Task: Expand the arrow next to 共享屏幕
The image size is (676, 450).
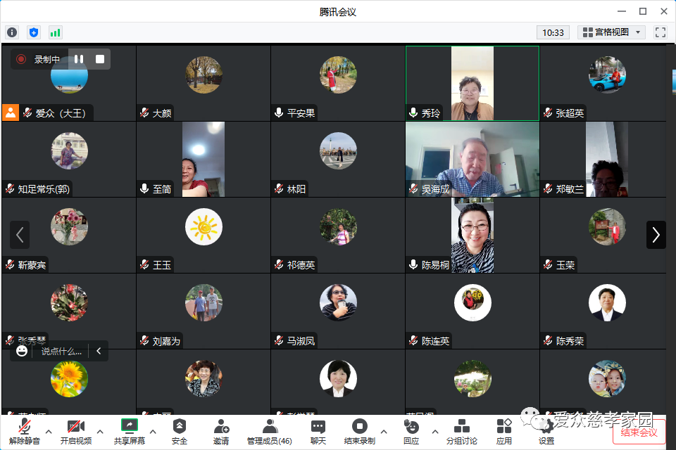Action: point(153,431)
